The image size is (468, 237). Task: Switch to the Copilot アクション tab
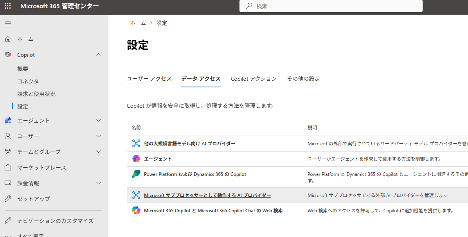(x=254, y=79)
